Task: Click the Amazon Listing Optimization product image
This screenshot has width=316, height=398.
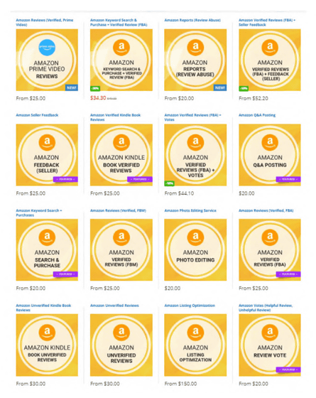Action: [x=195, y=345]
